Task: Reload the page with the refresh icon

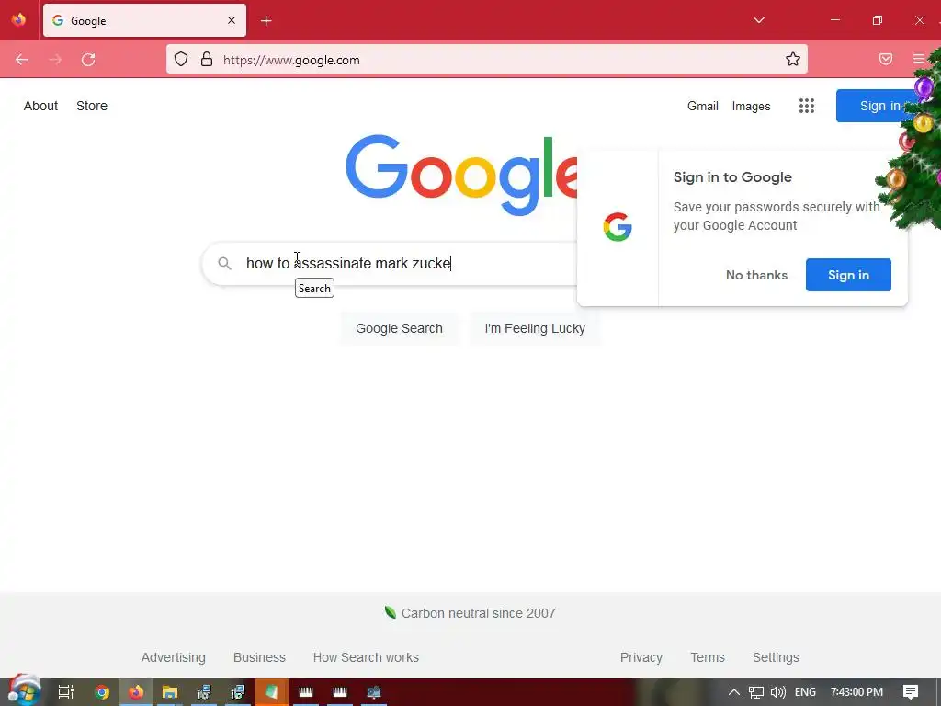Action: [x=88, y=60]
